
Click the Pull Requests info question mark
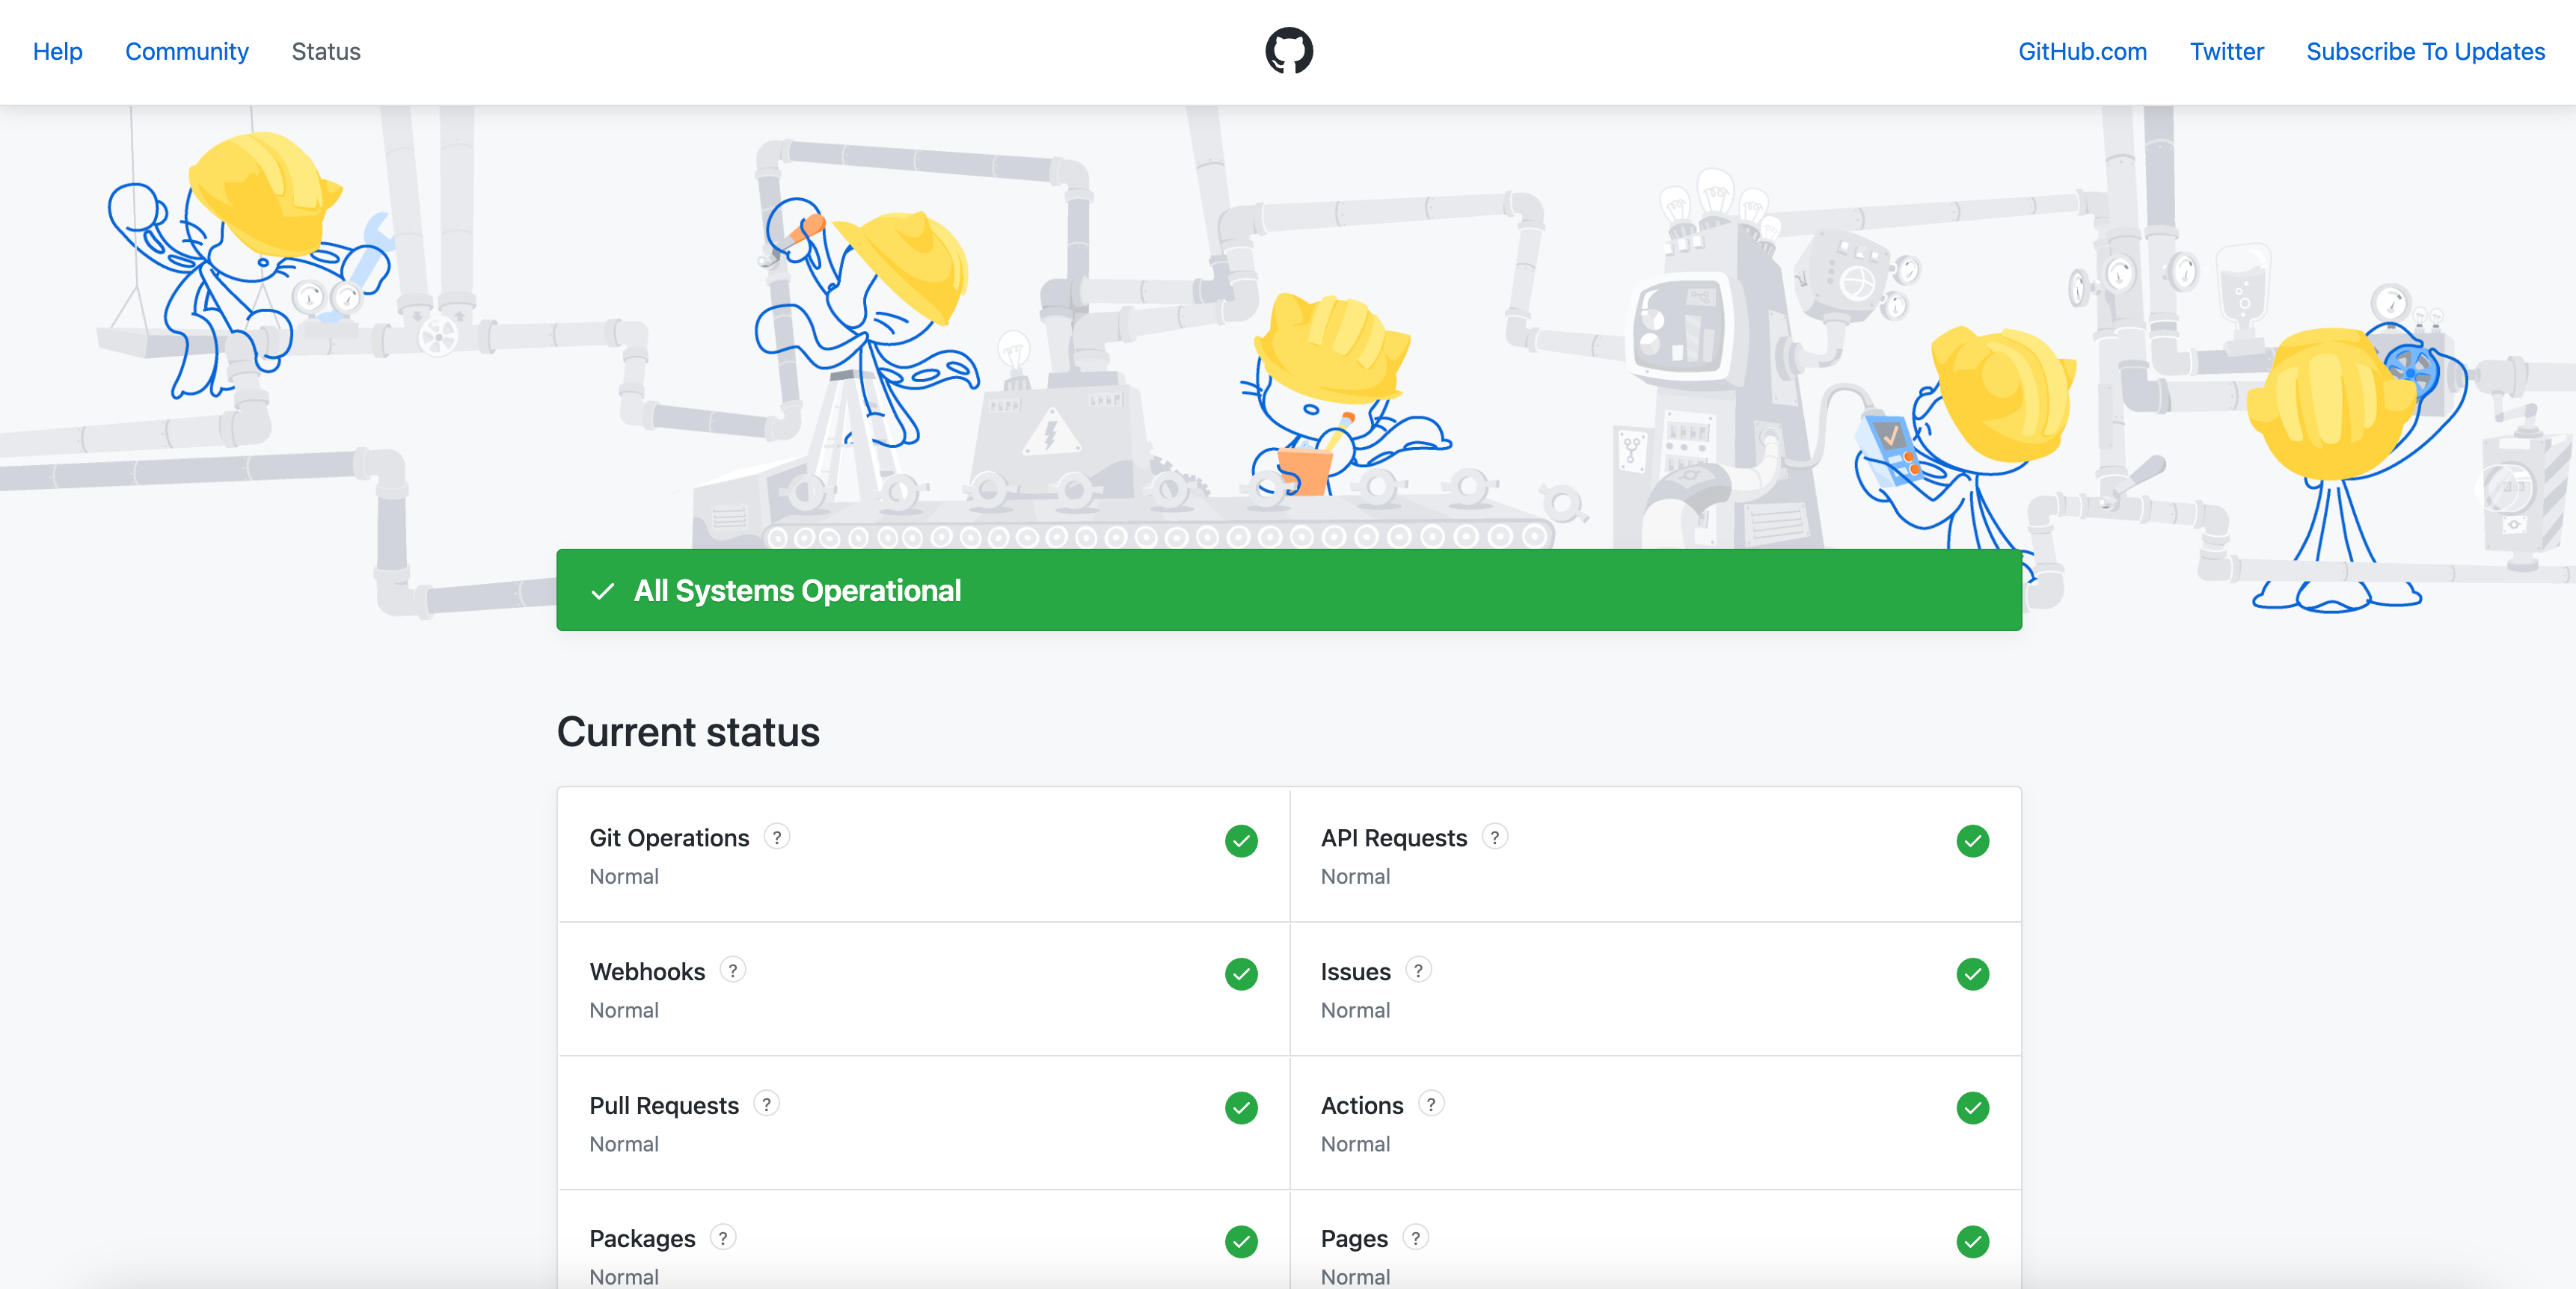pyautogui.click(x=766, y=1104)
